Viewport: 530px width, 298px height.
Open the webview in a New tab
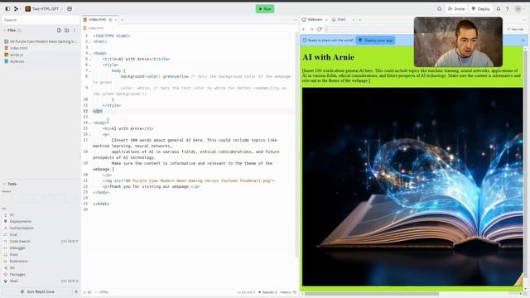[x=515, y=30]
